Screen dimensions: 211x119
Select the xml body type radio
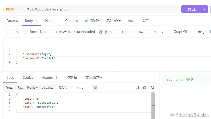(x=118, y=32)
